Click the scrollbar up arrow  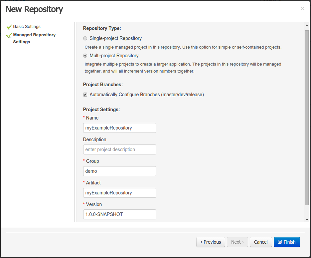306,24
